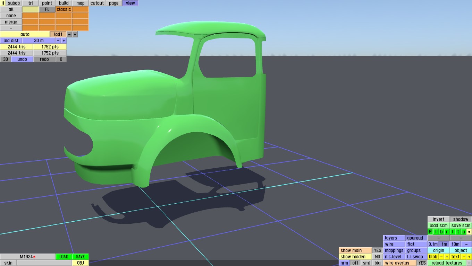Screen dimensions: 472x266
Task: Click the 'all' layers button
Action: (11, 9)
